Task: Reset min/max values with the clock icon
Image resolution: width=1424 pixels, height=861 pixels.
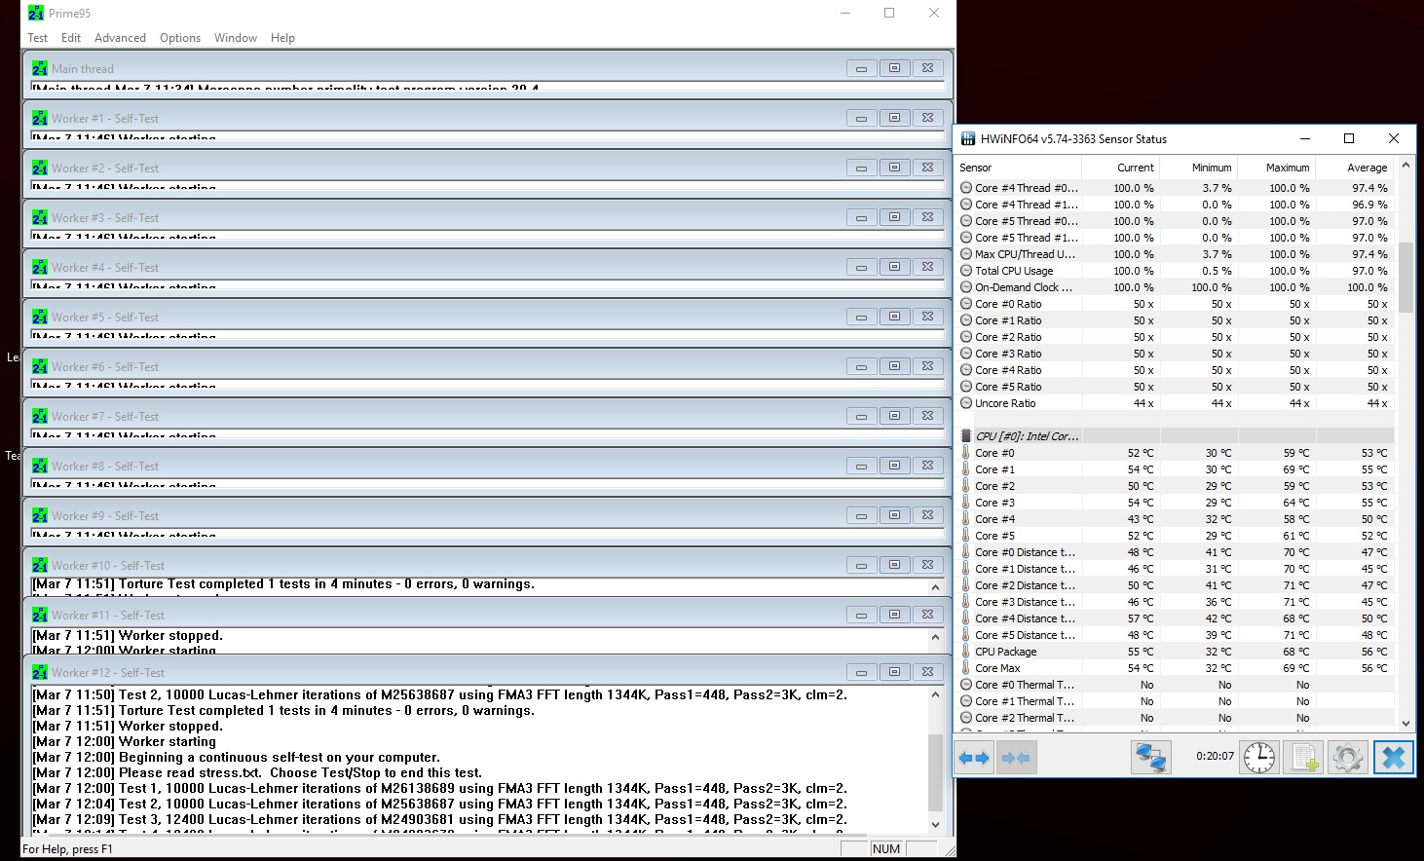Action: pos(1259,757)
